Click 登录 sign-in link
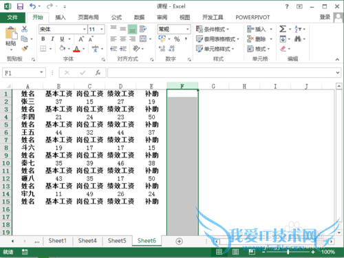This screenshot has width=344, height=258. 325,17
